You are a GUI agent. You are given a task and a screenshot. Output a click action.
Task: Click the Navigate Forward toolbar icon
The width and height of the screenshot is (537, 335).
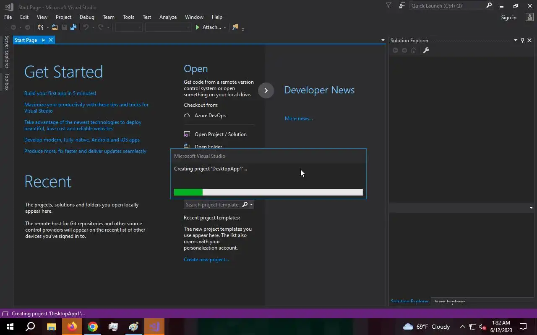pos(28,27)
